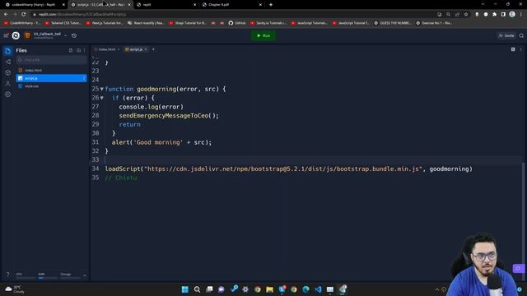Open the account person sidebar icon
This screenshot has height=296, width=527.
pos(7,83)
